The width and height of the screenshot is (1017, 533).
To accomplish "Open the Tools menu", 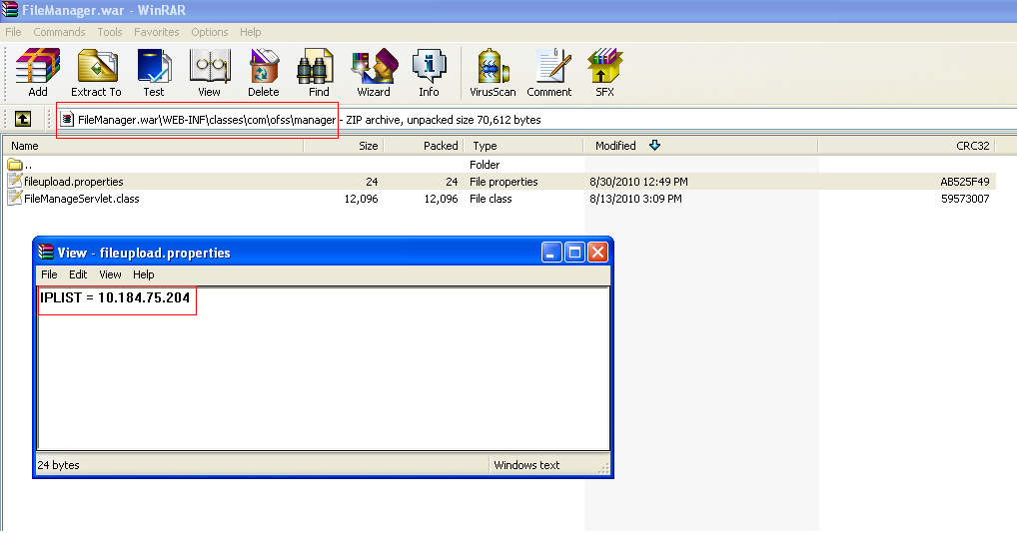I will tap(110, 32).
